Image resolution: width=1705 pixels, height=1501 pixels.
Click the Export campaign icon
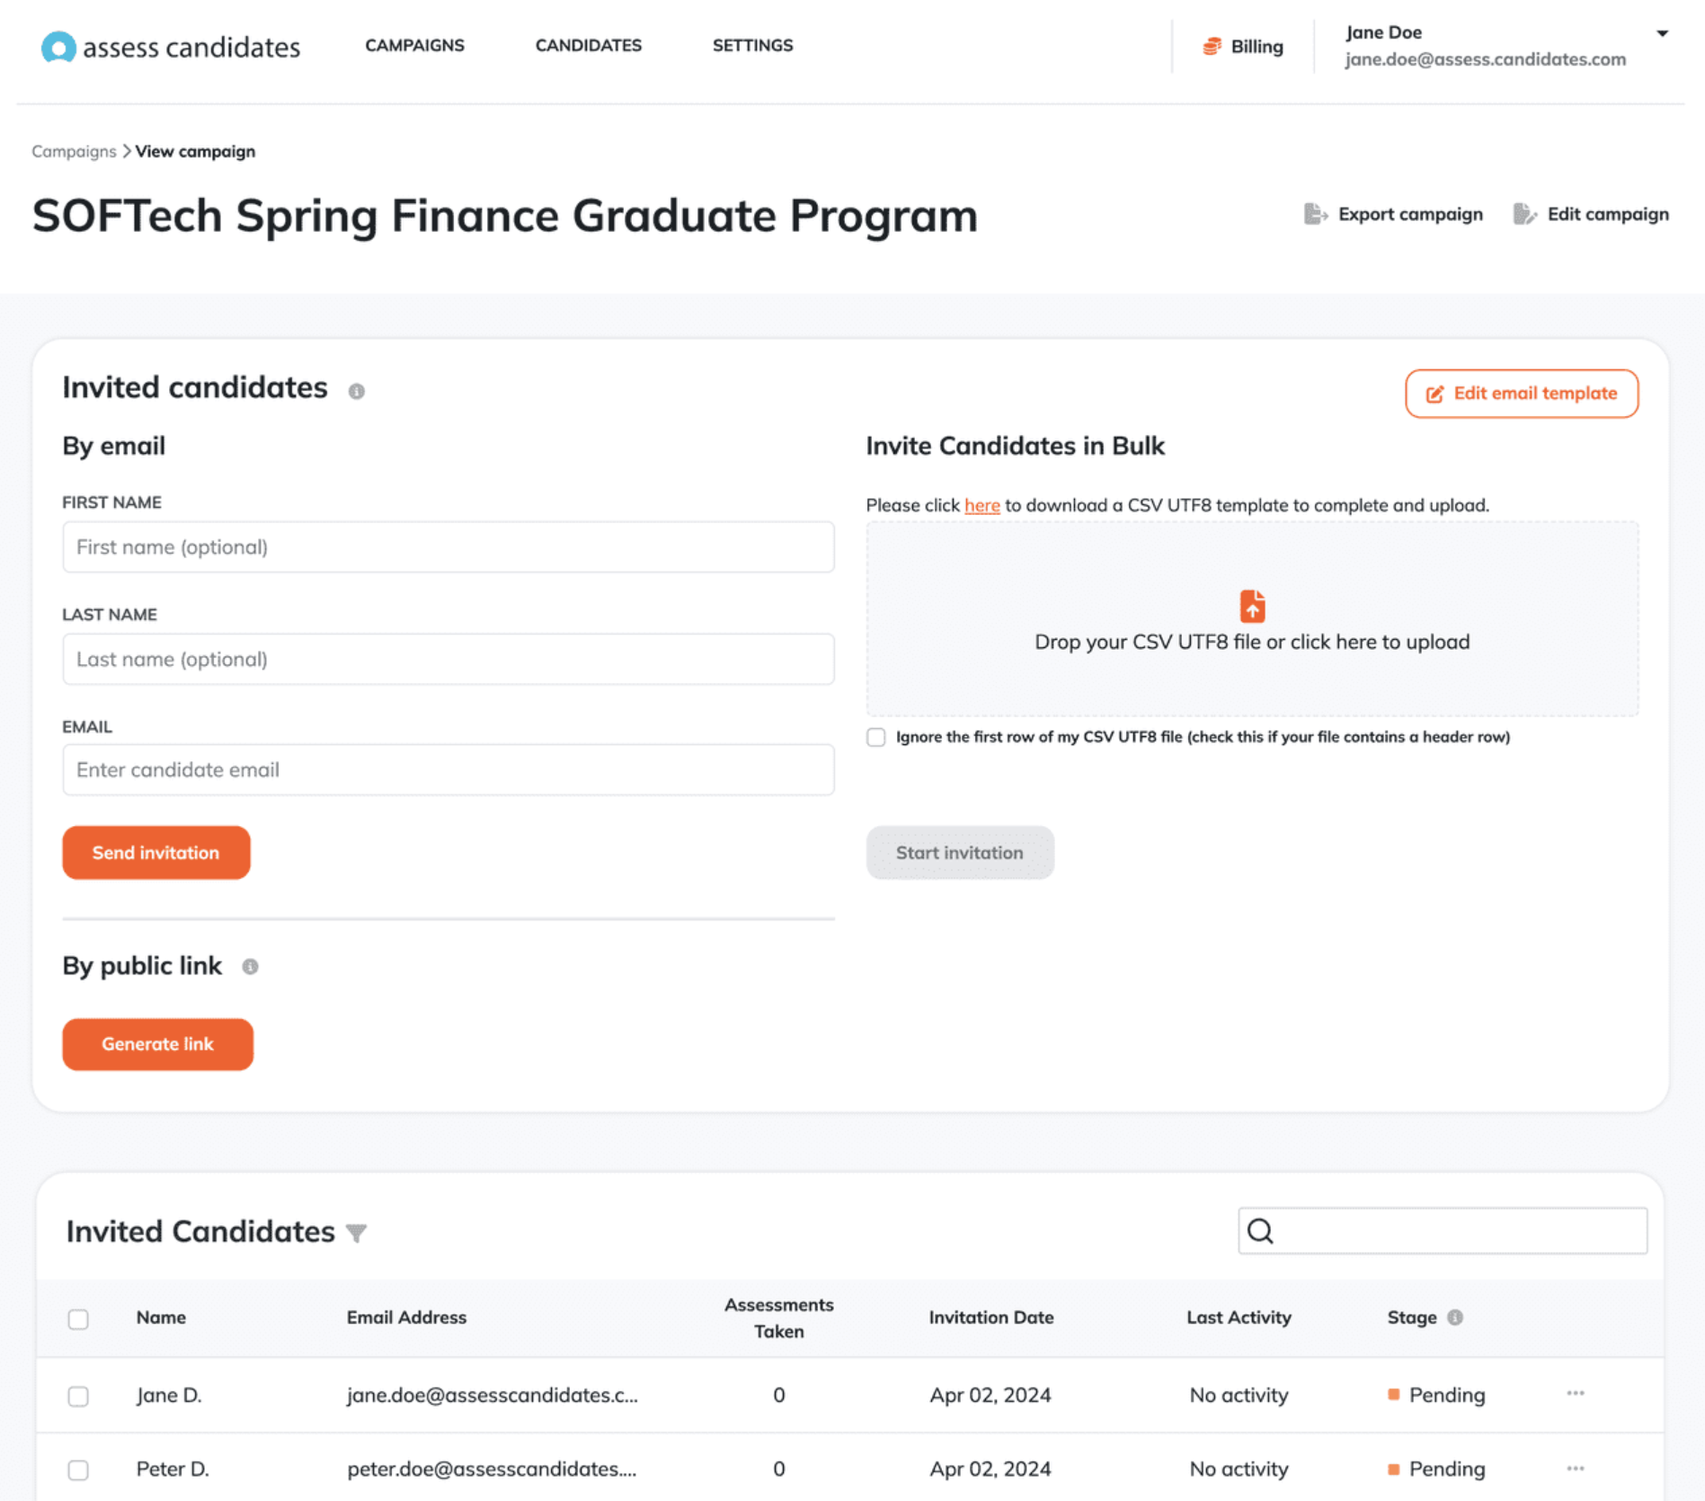click(x=1315, y=214)
